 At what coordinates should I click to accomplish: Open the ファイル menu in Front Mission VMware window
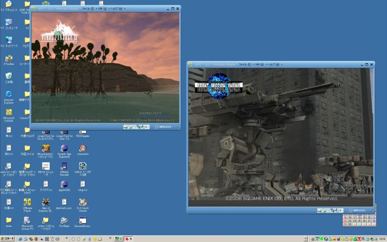pyautogui.click(x=245, y=64)
